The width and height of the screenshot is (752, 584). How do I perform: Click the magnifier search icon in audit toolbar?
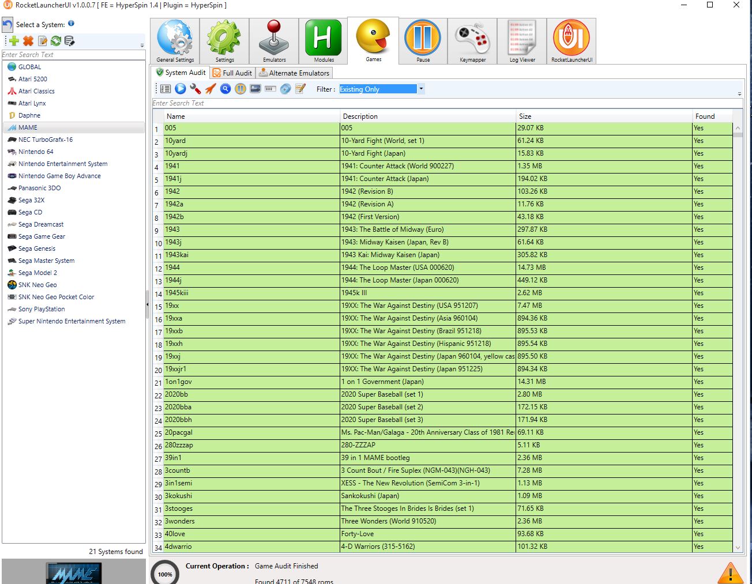tap(225, 89)
